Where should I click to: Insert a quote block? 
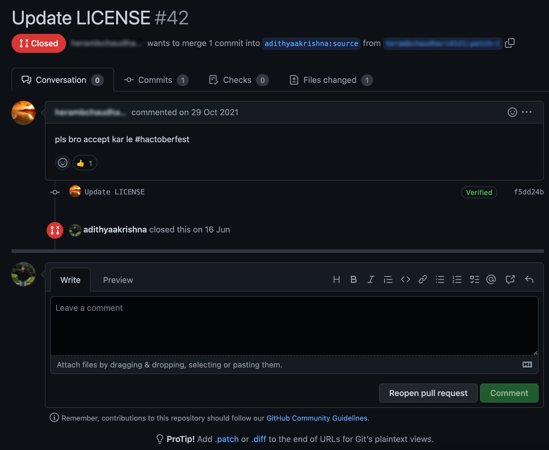pyautogui.click(x=388, y=279)
